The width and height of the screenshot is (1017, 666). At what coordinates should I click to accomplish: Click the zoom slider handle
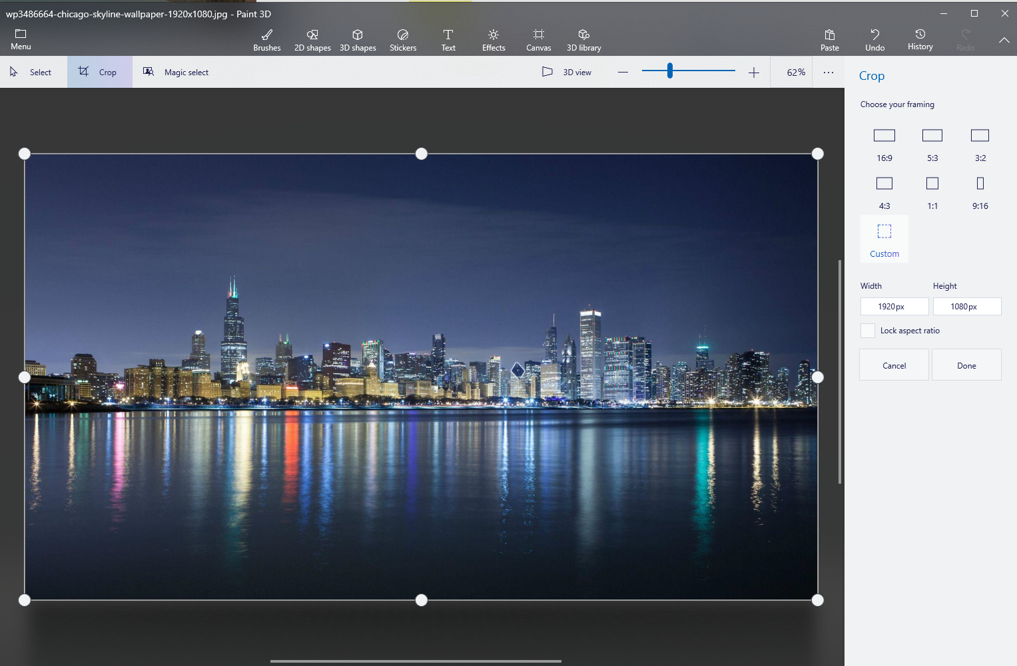coord(670,71)
